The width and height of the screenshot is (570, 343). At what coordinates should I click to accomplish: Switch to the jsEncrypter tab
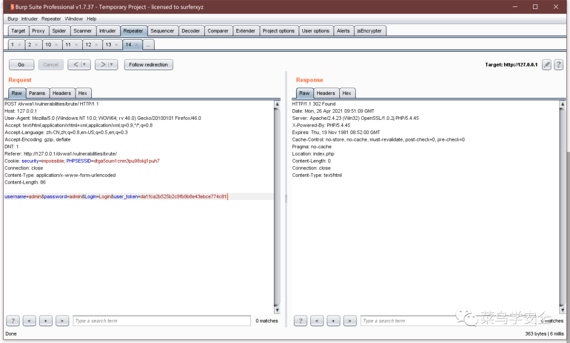click(369, 31)
